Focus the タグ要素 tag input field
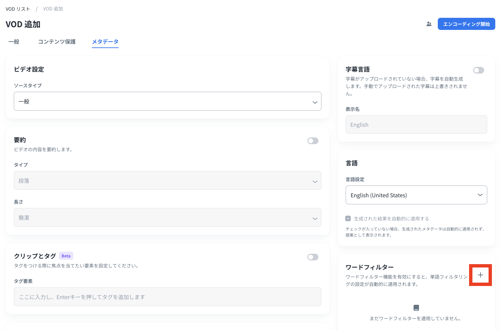The height and width of the screenshot is (330, 501). tap(167, 297)
